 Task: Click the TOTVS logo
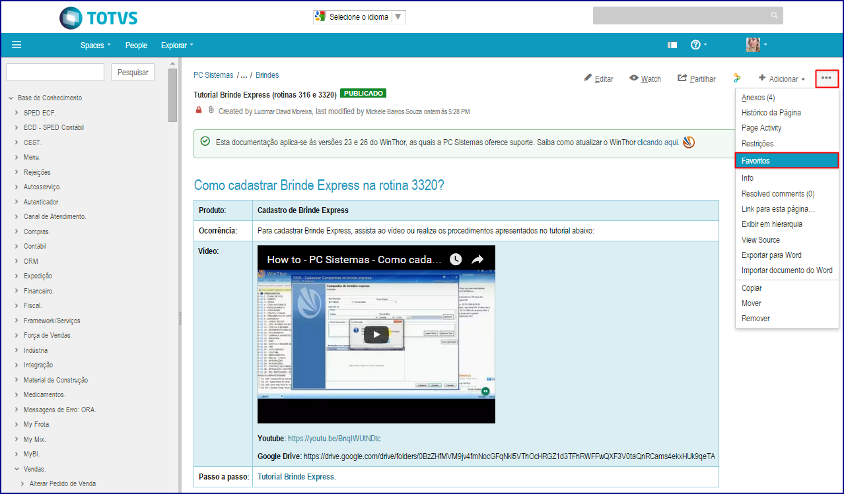(x=98, y=18)
